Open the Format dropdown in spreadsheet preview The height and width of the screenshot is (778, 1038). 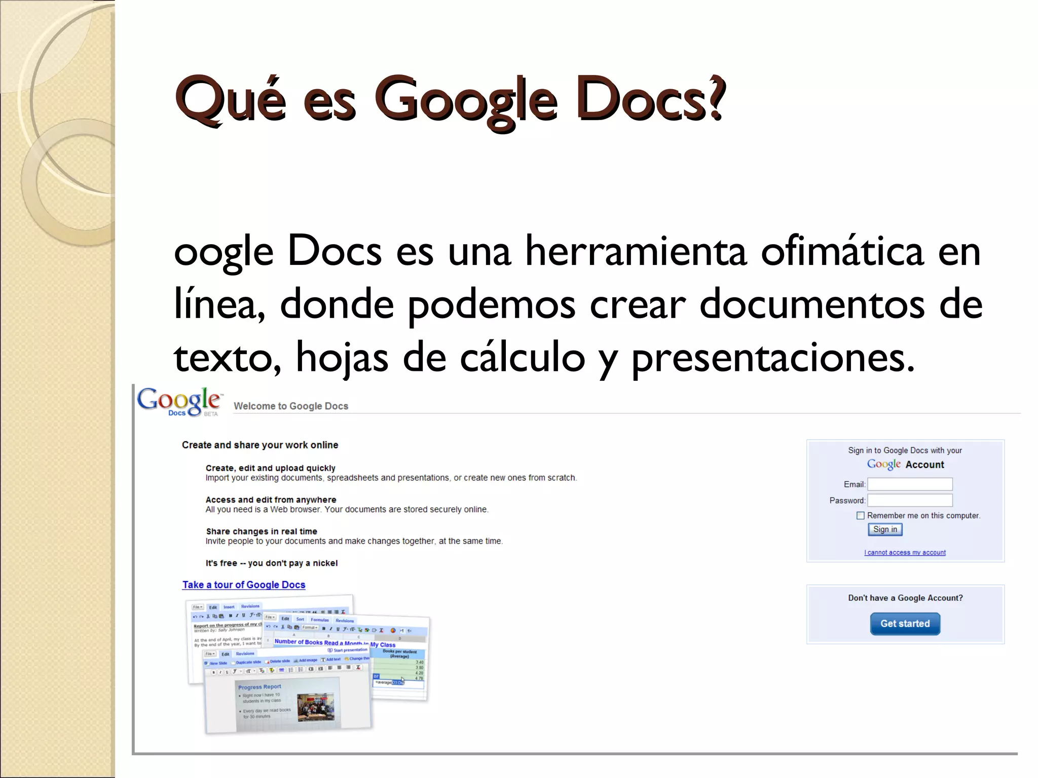tap(310, 628)
